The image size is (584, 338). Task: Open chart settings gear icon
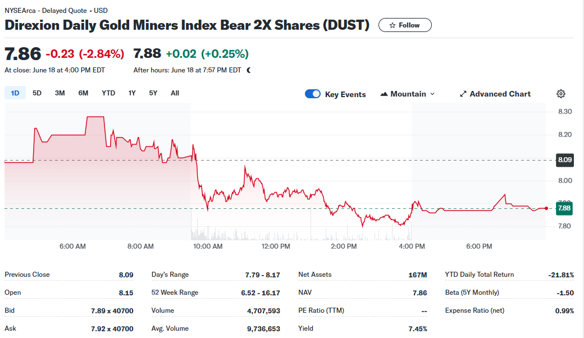click(x=560, y=94)
